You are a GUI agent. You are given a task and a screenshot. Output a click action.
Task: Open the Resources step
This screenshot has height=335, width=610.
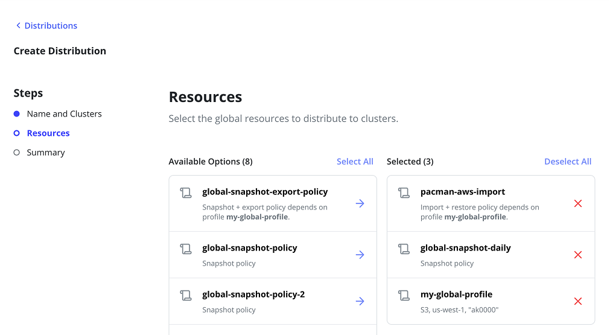[48, 133]
